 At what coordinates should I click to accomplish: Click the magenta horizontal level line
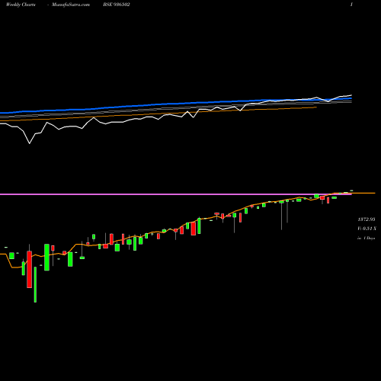(x=176, y=194)
